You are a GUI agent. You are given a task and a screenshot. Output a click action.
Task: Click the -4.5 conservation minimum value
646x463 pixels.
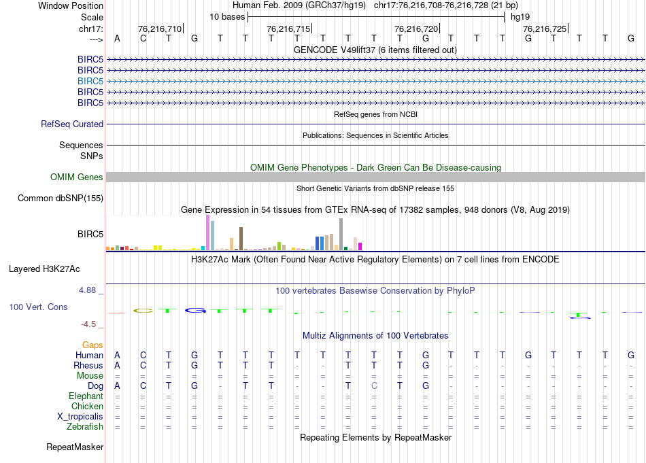[x=88, y=324]
